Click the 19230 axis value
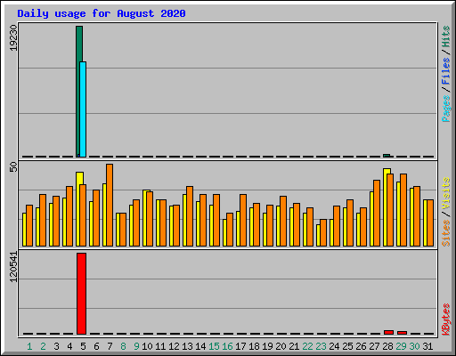The width and height of the screenshot is (456, 356). (x=13, y=38)
